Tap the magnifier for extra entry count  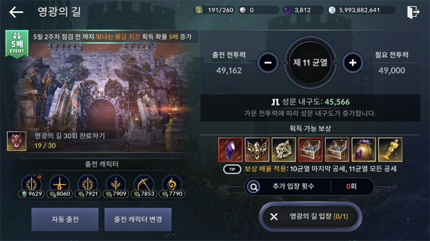[253, 187]
